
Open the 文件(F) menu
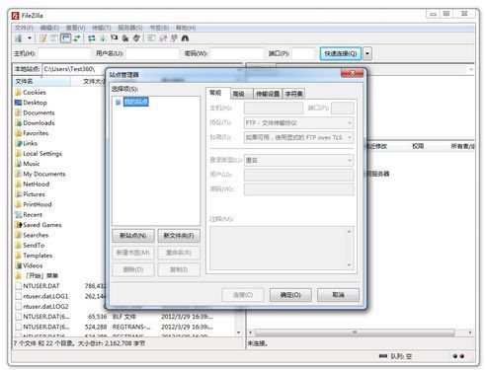click(x=24, y=28)
